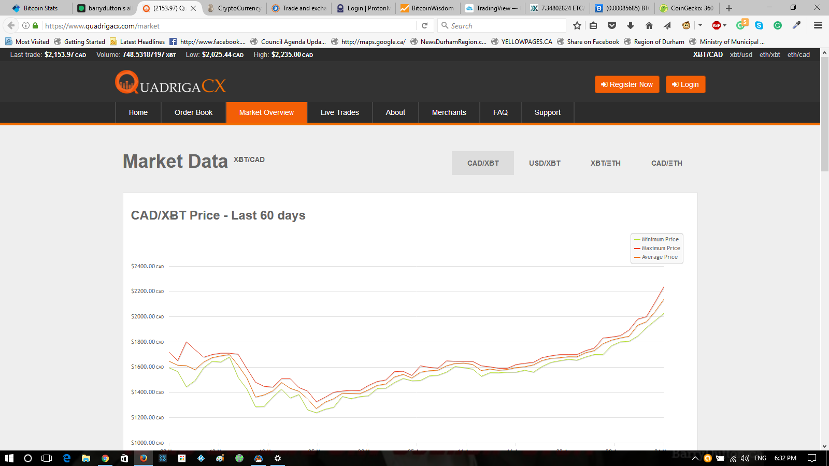Open the Windows Store taskbar icon
Viewport: 829px width, 466px height.
tap(124, 458)
